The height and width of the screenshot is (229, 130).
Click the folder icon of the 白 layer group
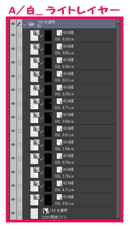pyautogui.click(x=31, y=24)
